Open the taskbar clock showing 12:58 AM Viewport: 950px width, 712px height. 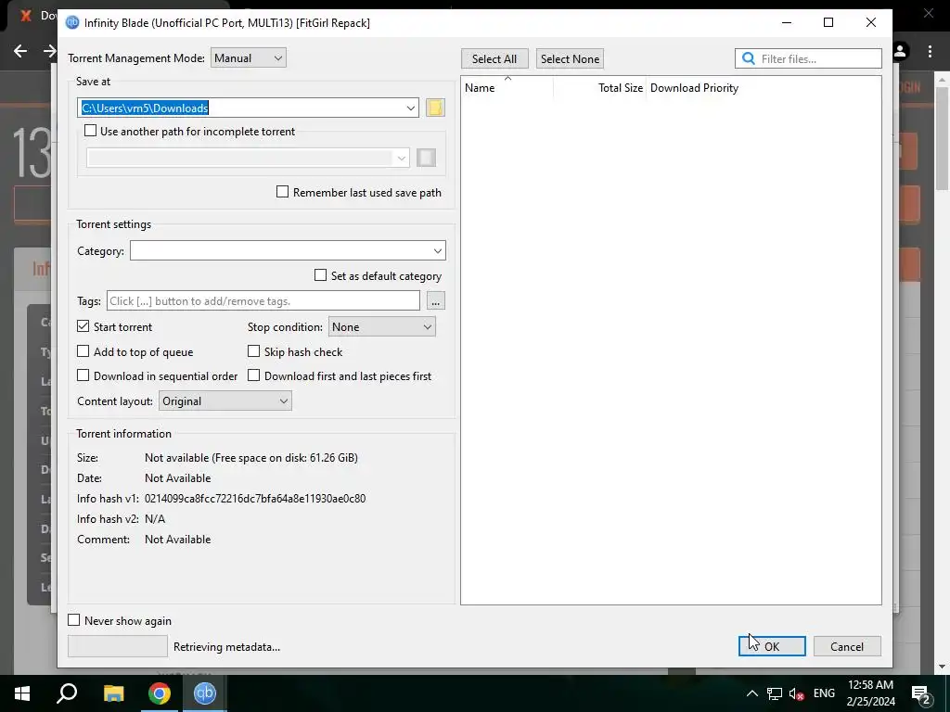coord(870,693)
